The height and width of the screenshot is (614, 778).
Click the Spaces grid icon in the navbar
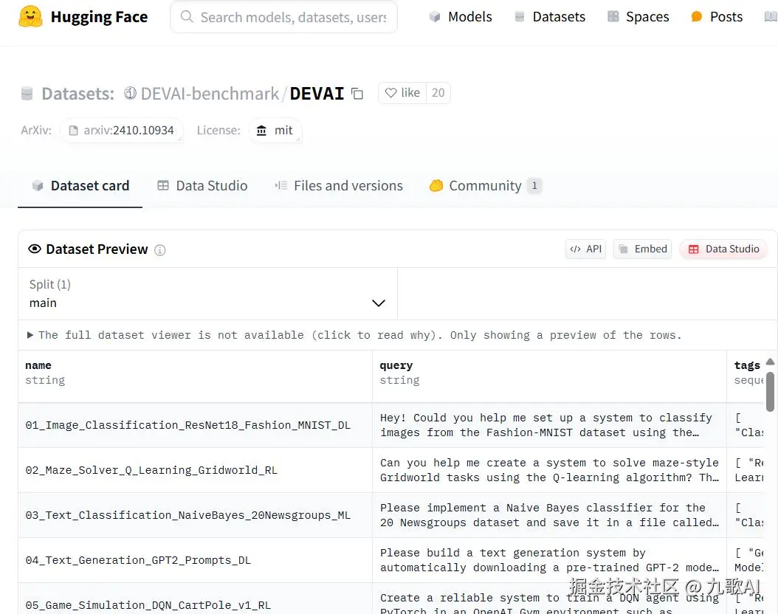tap(613, 16)
